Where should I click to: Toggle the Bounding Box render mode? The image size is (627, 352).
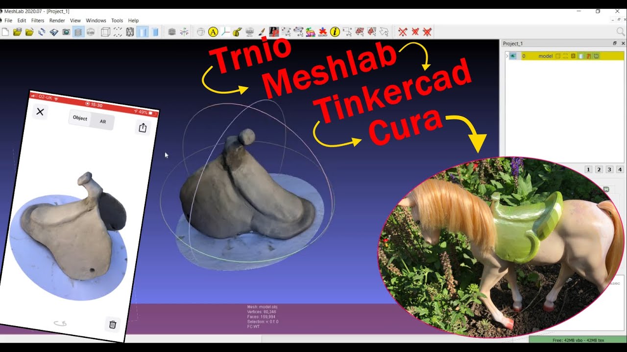105,32
